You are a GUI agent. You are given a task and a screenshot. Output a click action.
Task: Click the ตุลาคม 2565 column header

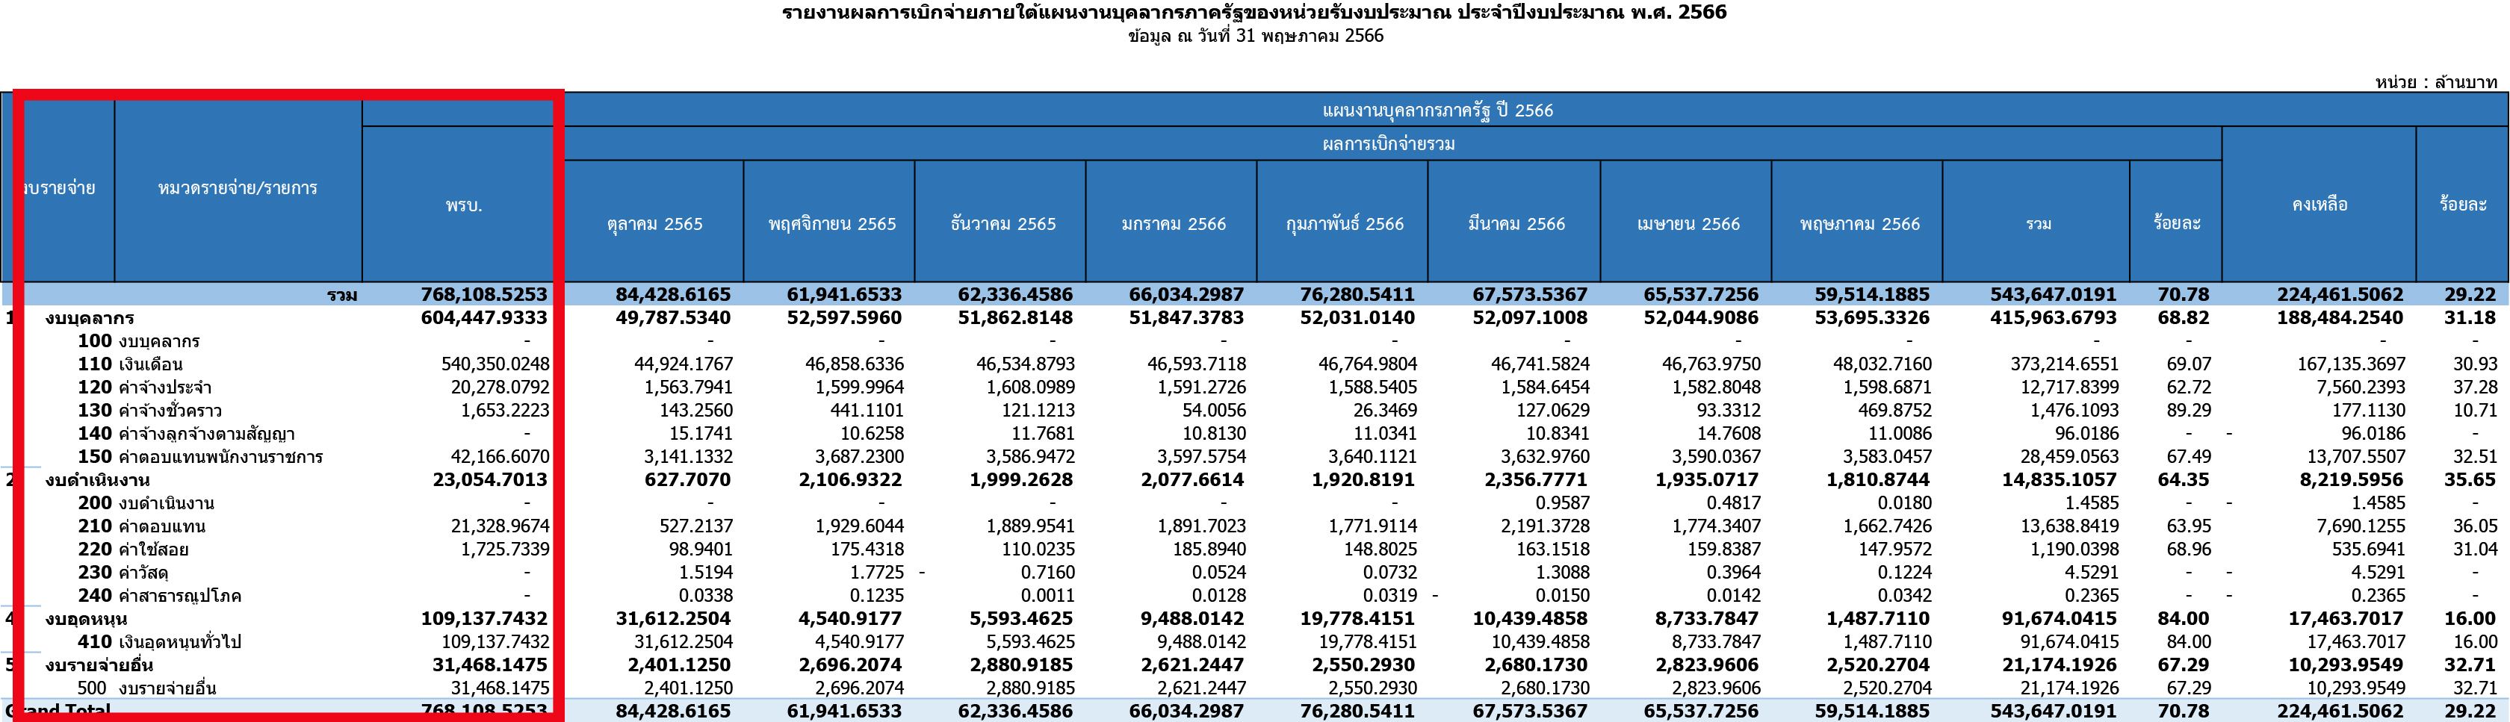(654, 223)
